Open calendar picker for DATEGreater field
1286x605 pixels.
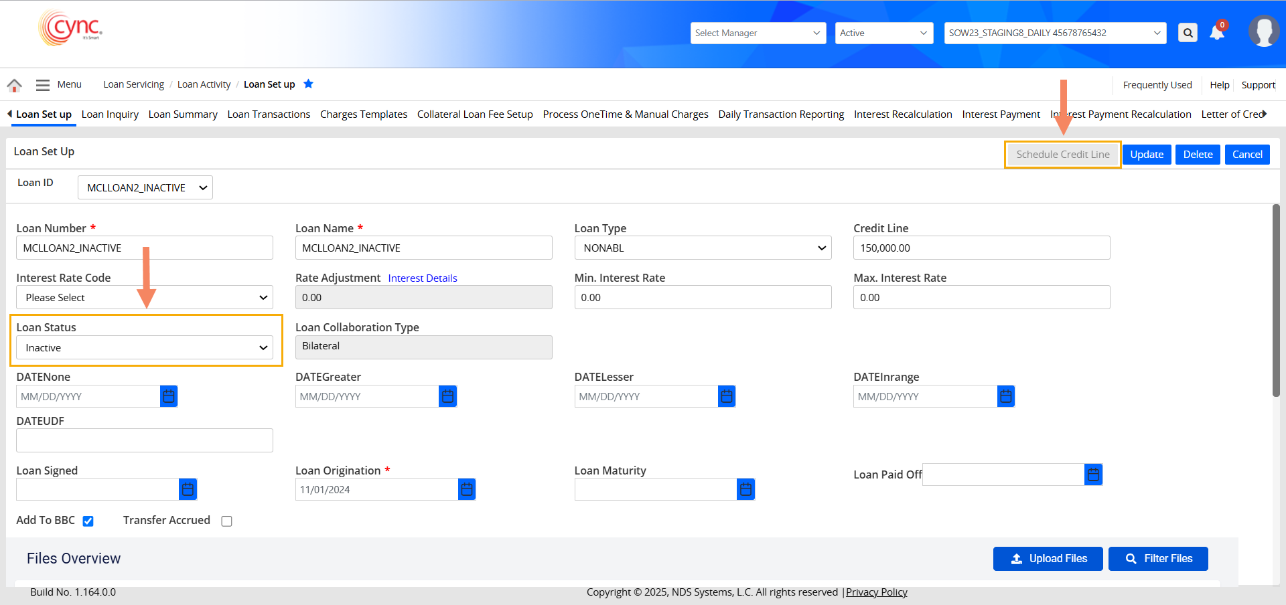447,397
